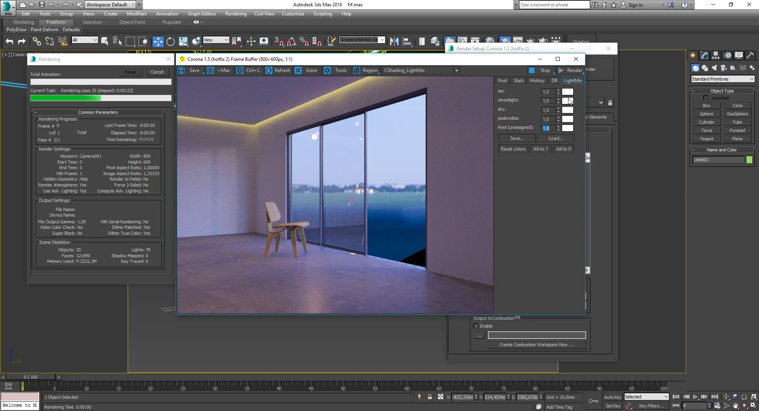Click Save icon in Corona Frame Buffer
The width and height of the screenshot is (759, 411).
pos(181,70)
